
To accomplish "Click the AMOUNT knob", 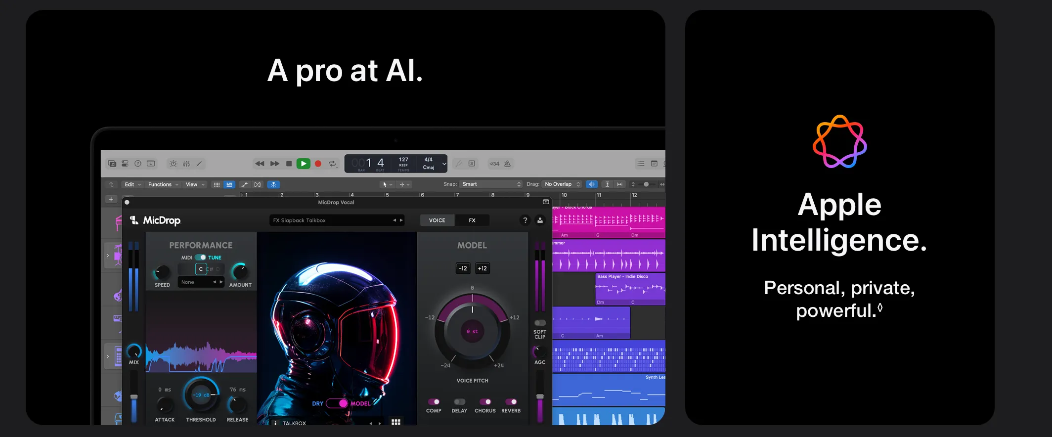I will point(240,271).
